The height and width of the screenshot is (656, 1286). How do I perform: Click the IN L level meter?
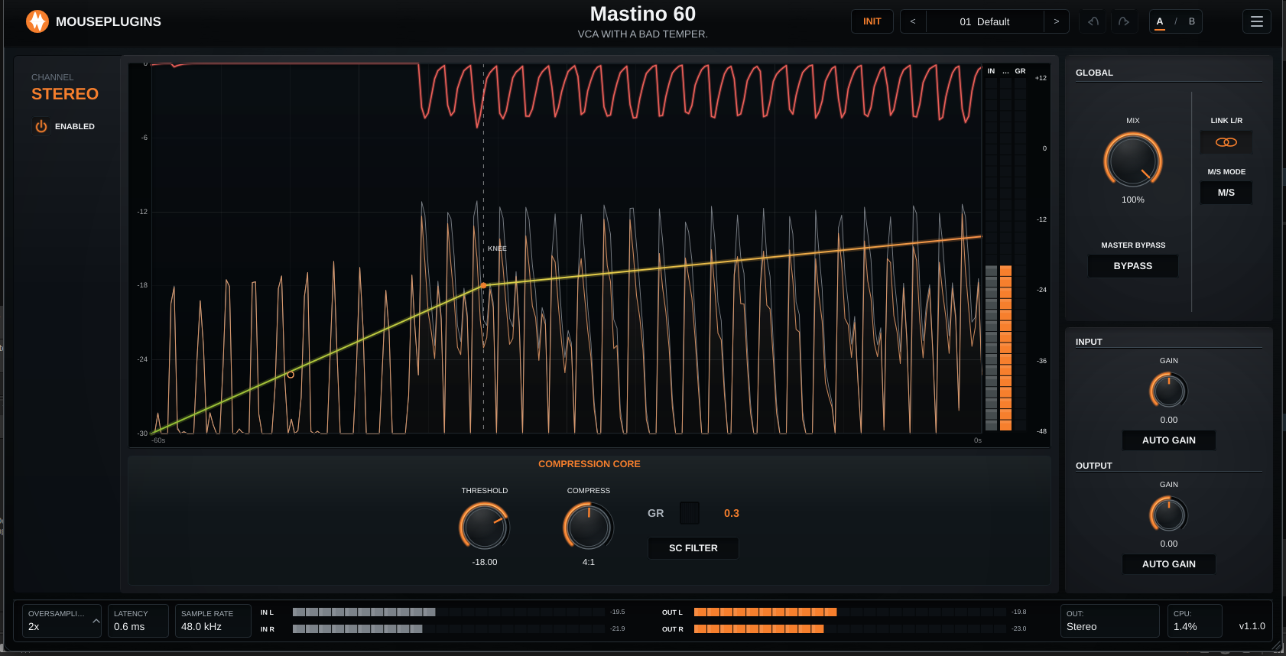(449, 612)
